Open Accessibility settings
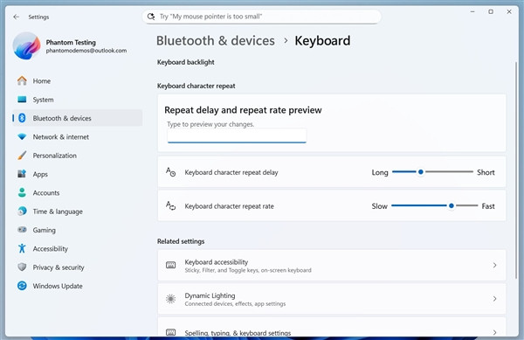Image resolution: width=524 pixels, height=340 pixels. 78,249
